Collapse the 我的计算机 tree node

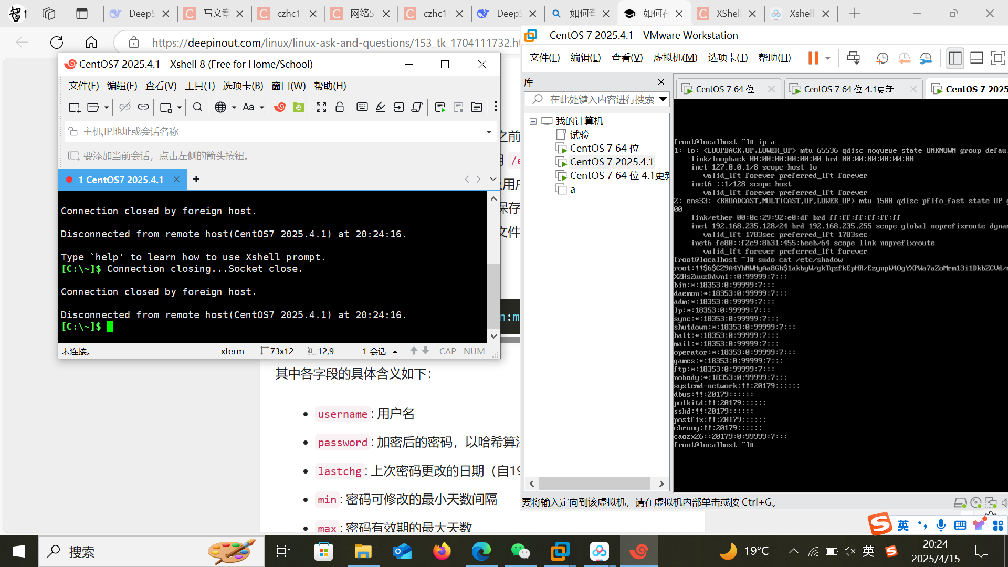[x=533, y=121]
